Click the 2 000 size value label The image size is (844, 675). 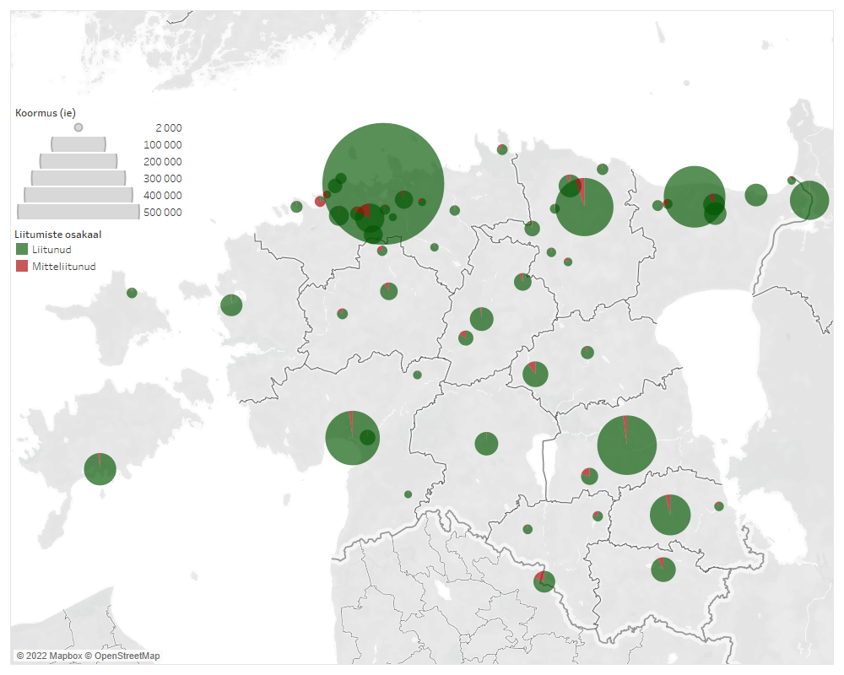pyautogui.click(x=169, y=128)
